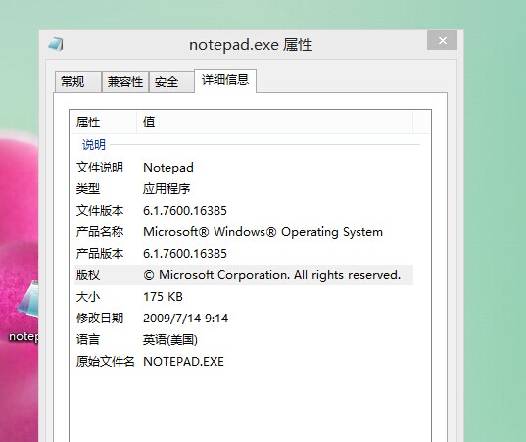Click the 属性 column header
This screenshot has height=442, width=526.
tap(103, 123)
